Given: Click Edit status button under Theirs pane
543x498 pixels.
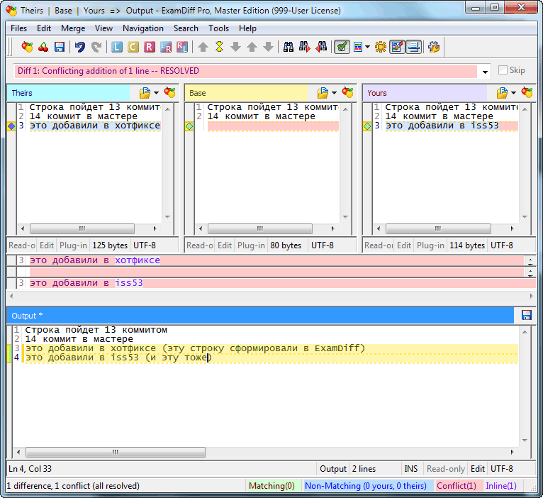Looking at the screenshot, I should tap(47, 245).
